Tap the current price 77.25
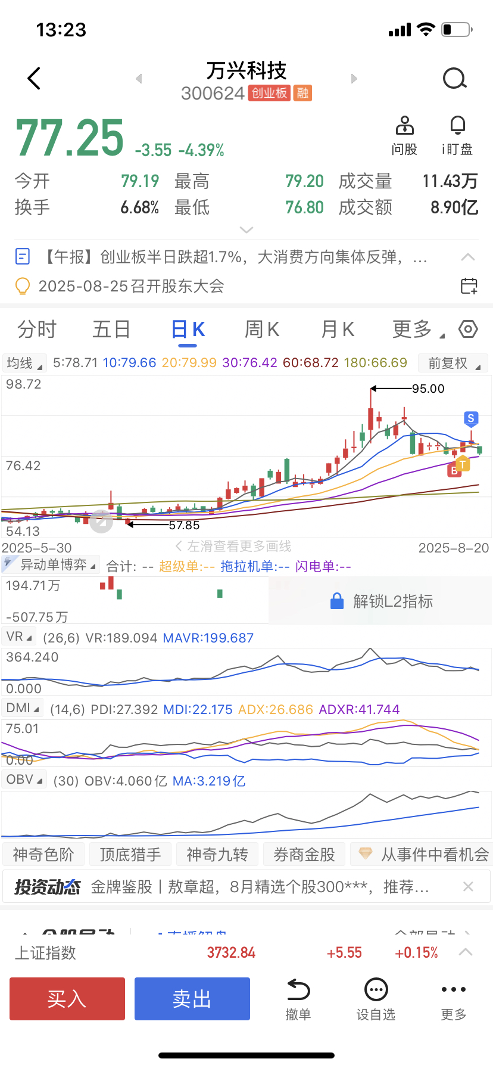Image resolution: width=493 pixels, height=1068 pixels. (70, 138)
